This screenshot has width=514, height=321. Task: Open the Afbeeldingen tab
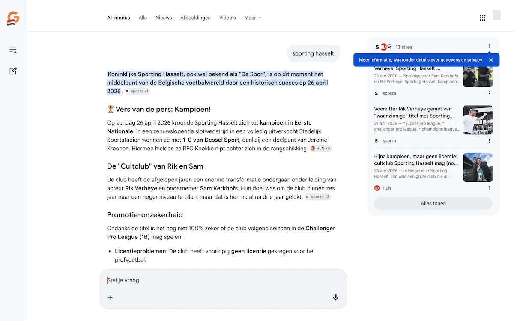pyautogui.click(x=196, y=18)
